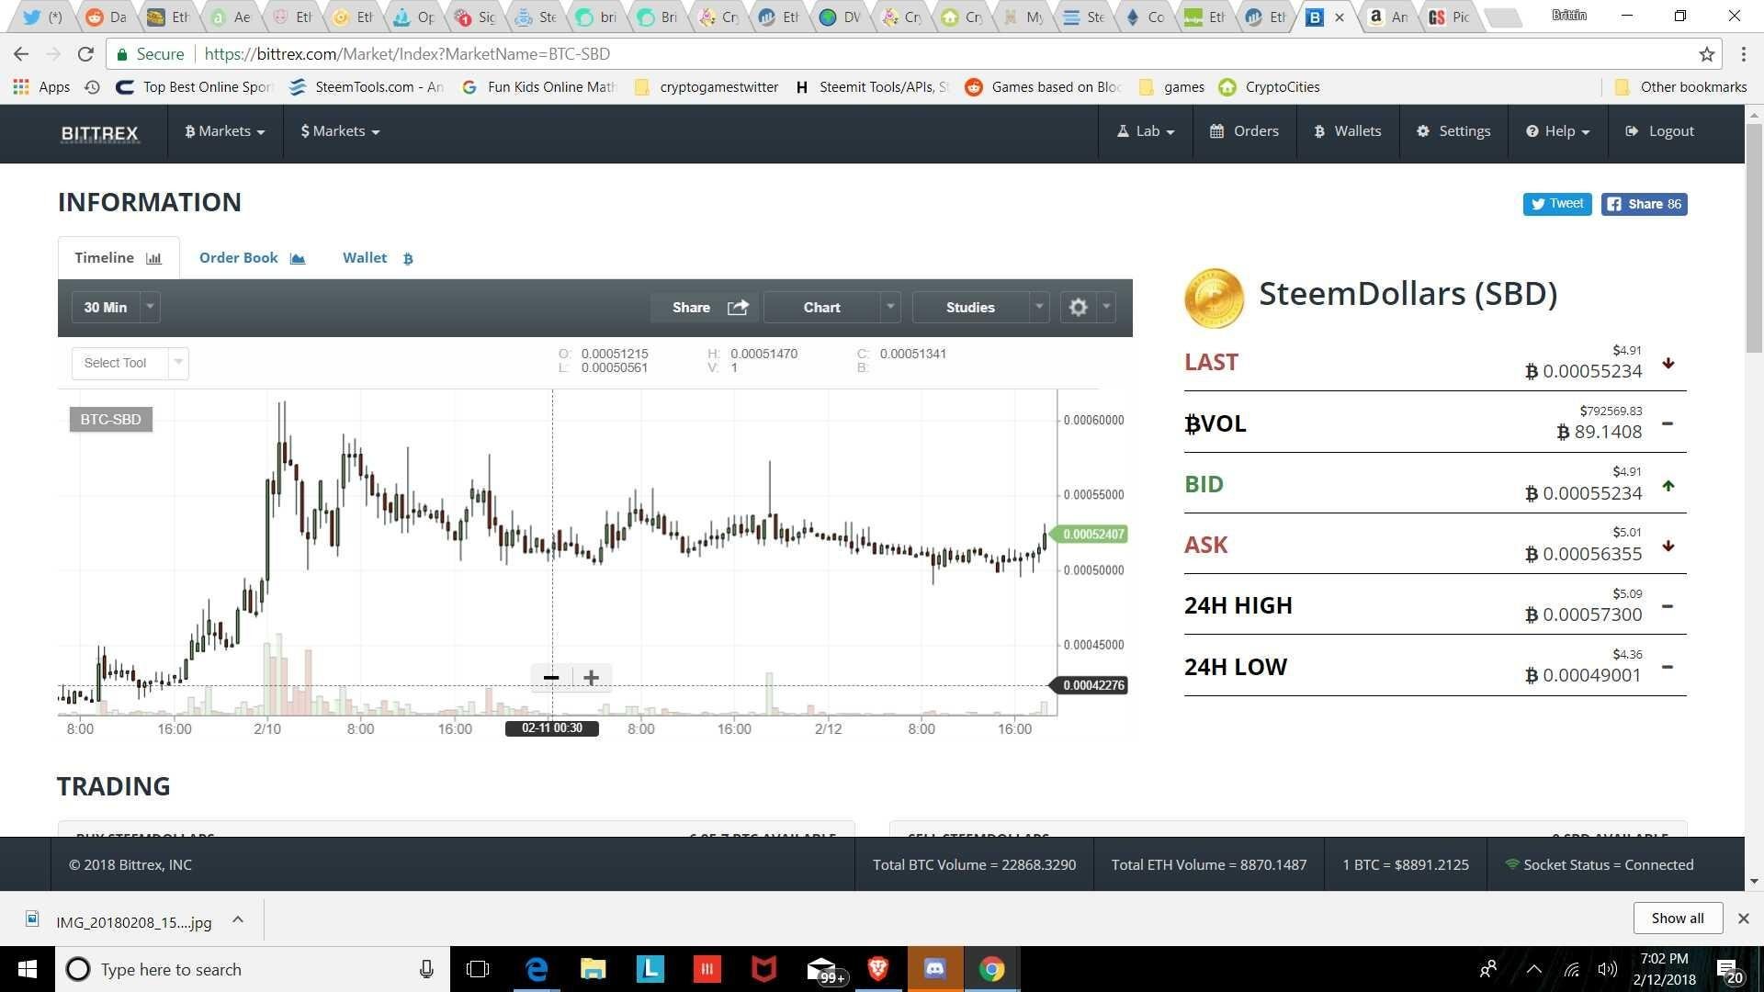Image resolution: width=1764 pixels, height=992 pixels.
Task: Click the chart Share button
Action: click(705, 308)
